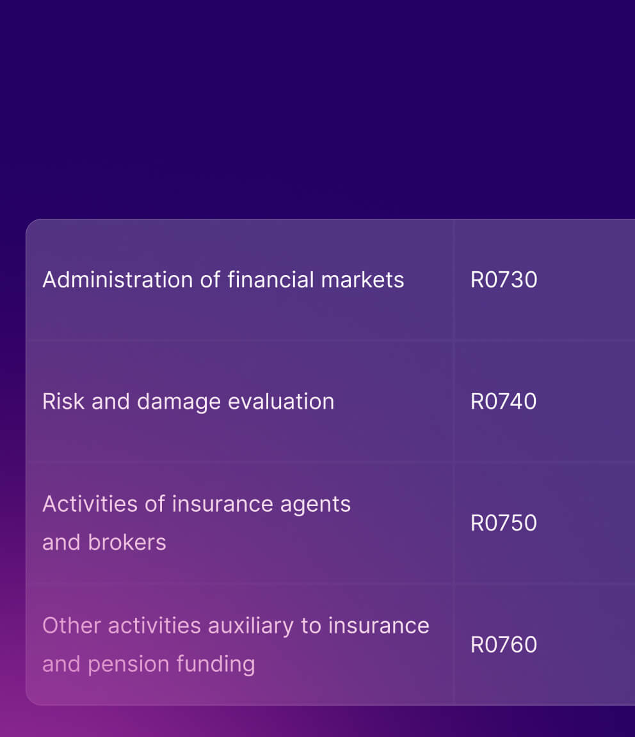Click the word 'financial' in first row
This screenshot has height=737, width=635.
pyautogui.click(x=271, y=279)
